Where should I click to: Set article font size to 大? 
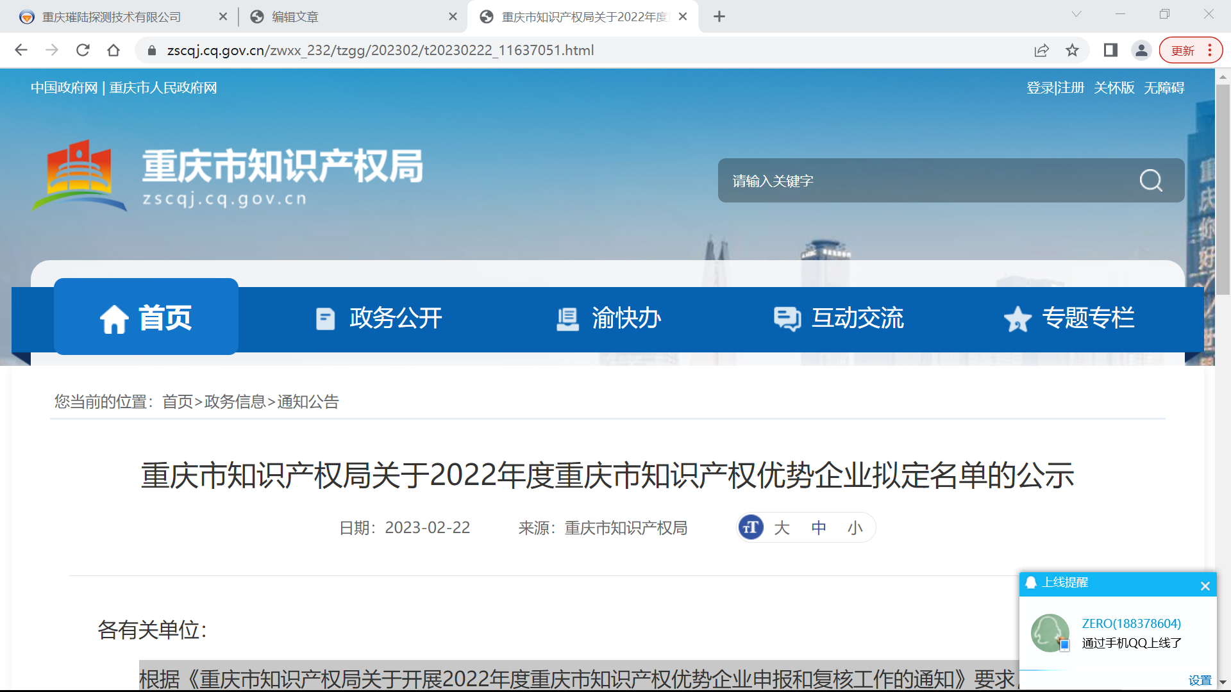(x=782, y=527)
